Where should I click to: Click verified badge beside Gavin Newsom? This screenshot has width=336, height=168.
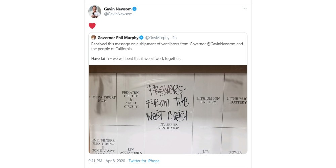135,9
